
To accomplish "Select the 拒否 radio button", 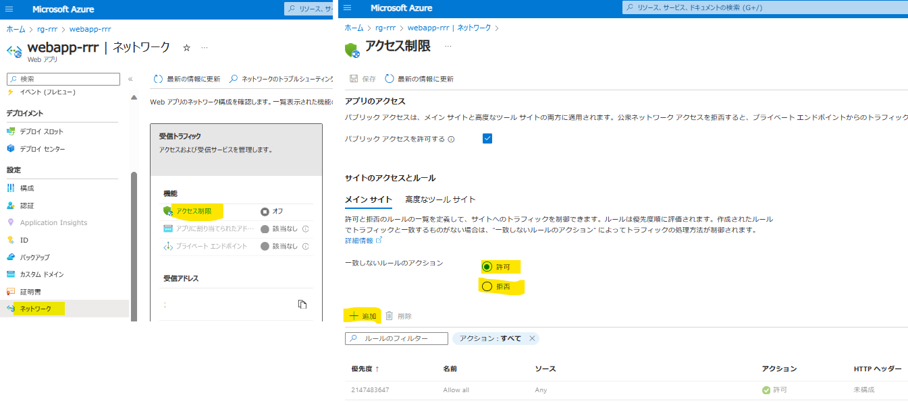I will 486,287.
